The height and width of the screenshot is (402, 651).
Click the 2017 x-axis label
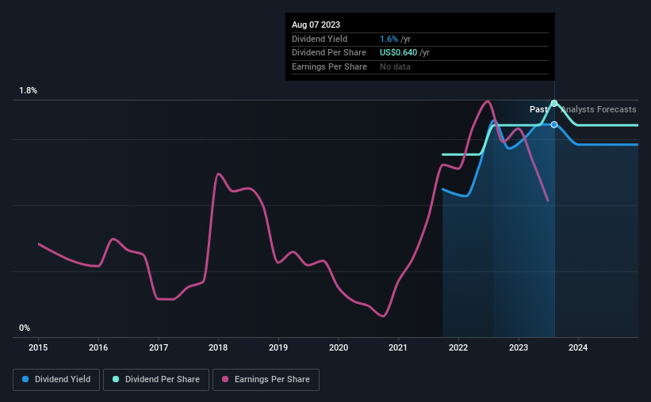click(159, 347)
